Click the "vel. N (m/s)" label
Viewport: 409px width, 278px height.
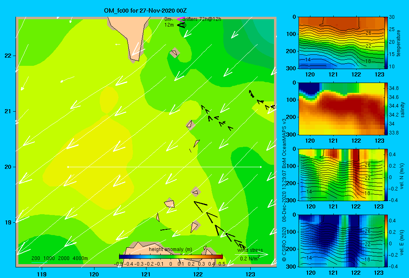coord(402,176)
